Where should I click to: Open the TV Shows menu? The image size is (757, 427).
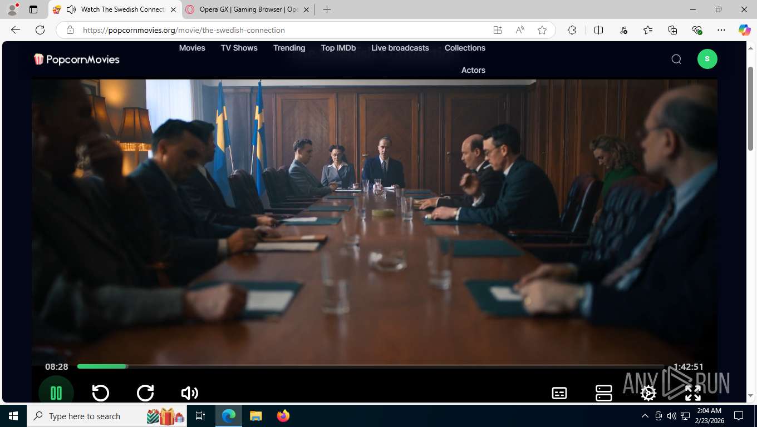(239, 48)
